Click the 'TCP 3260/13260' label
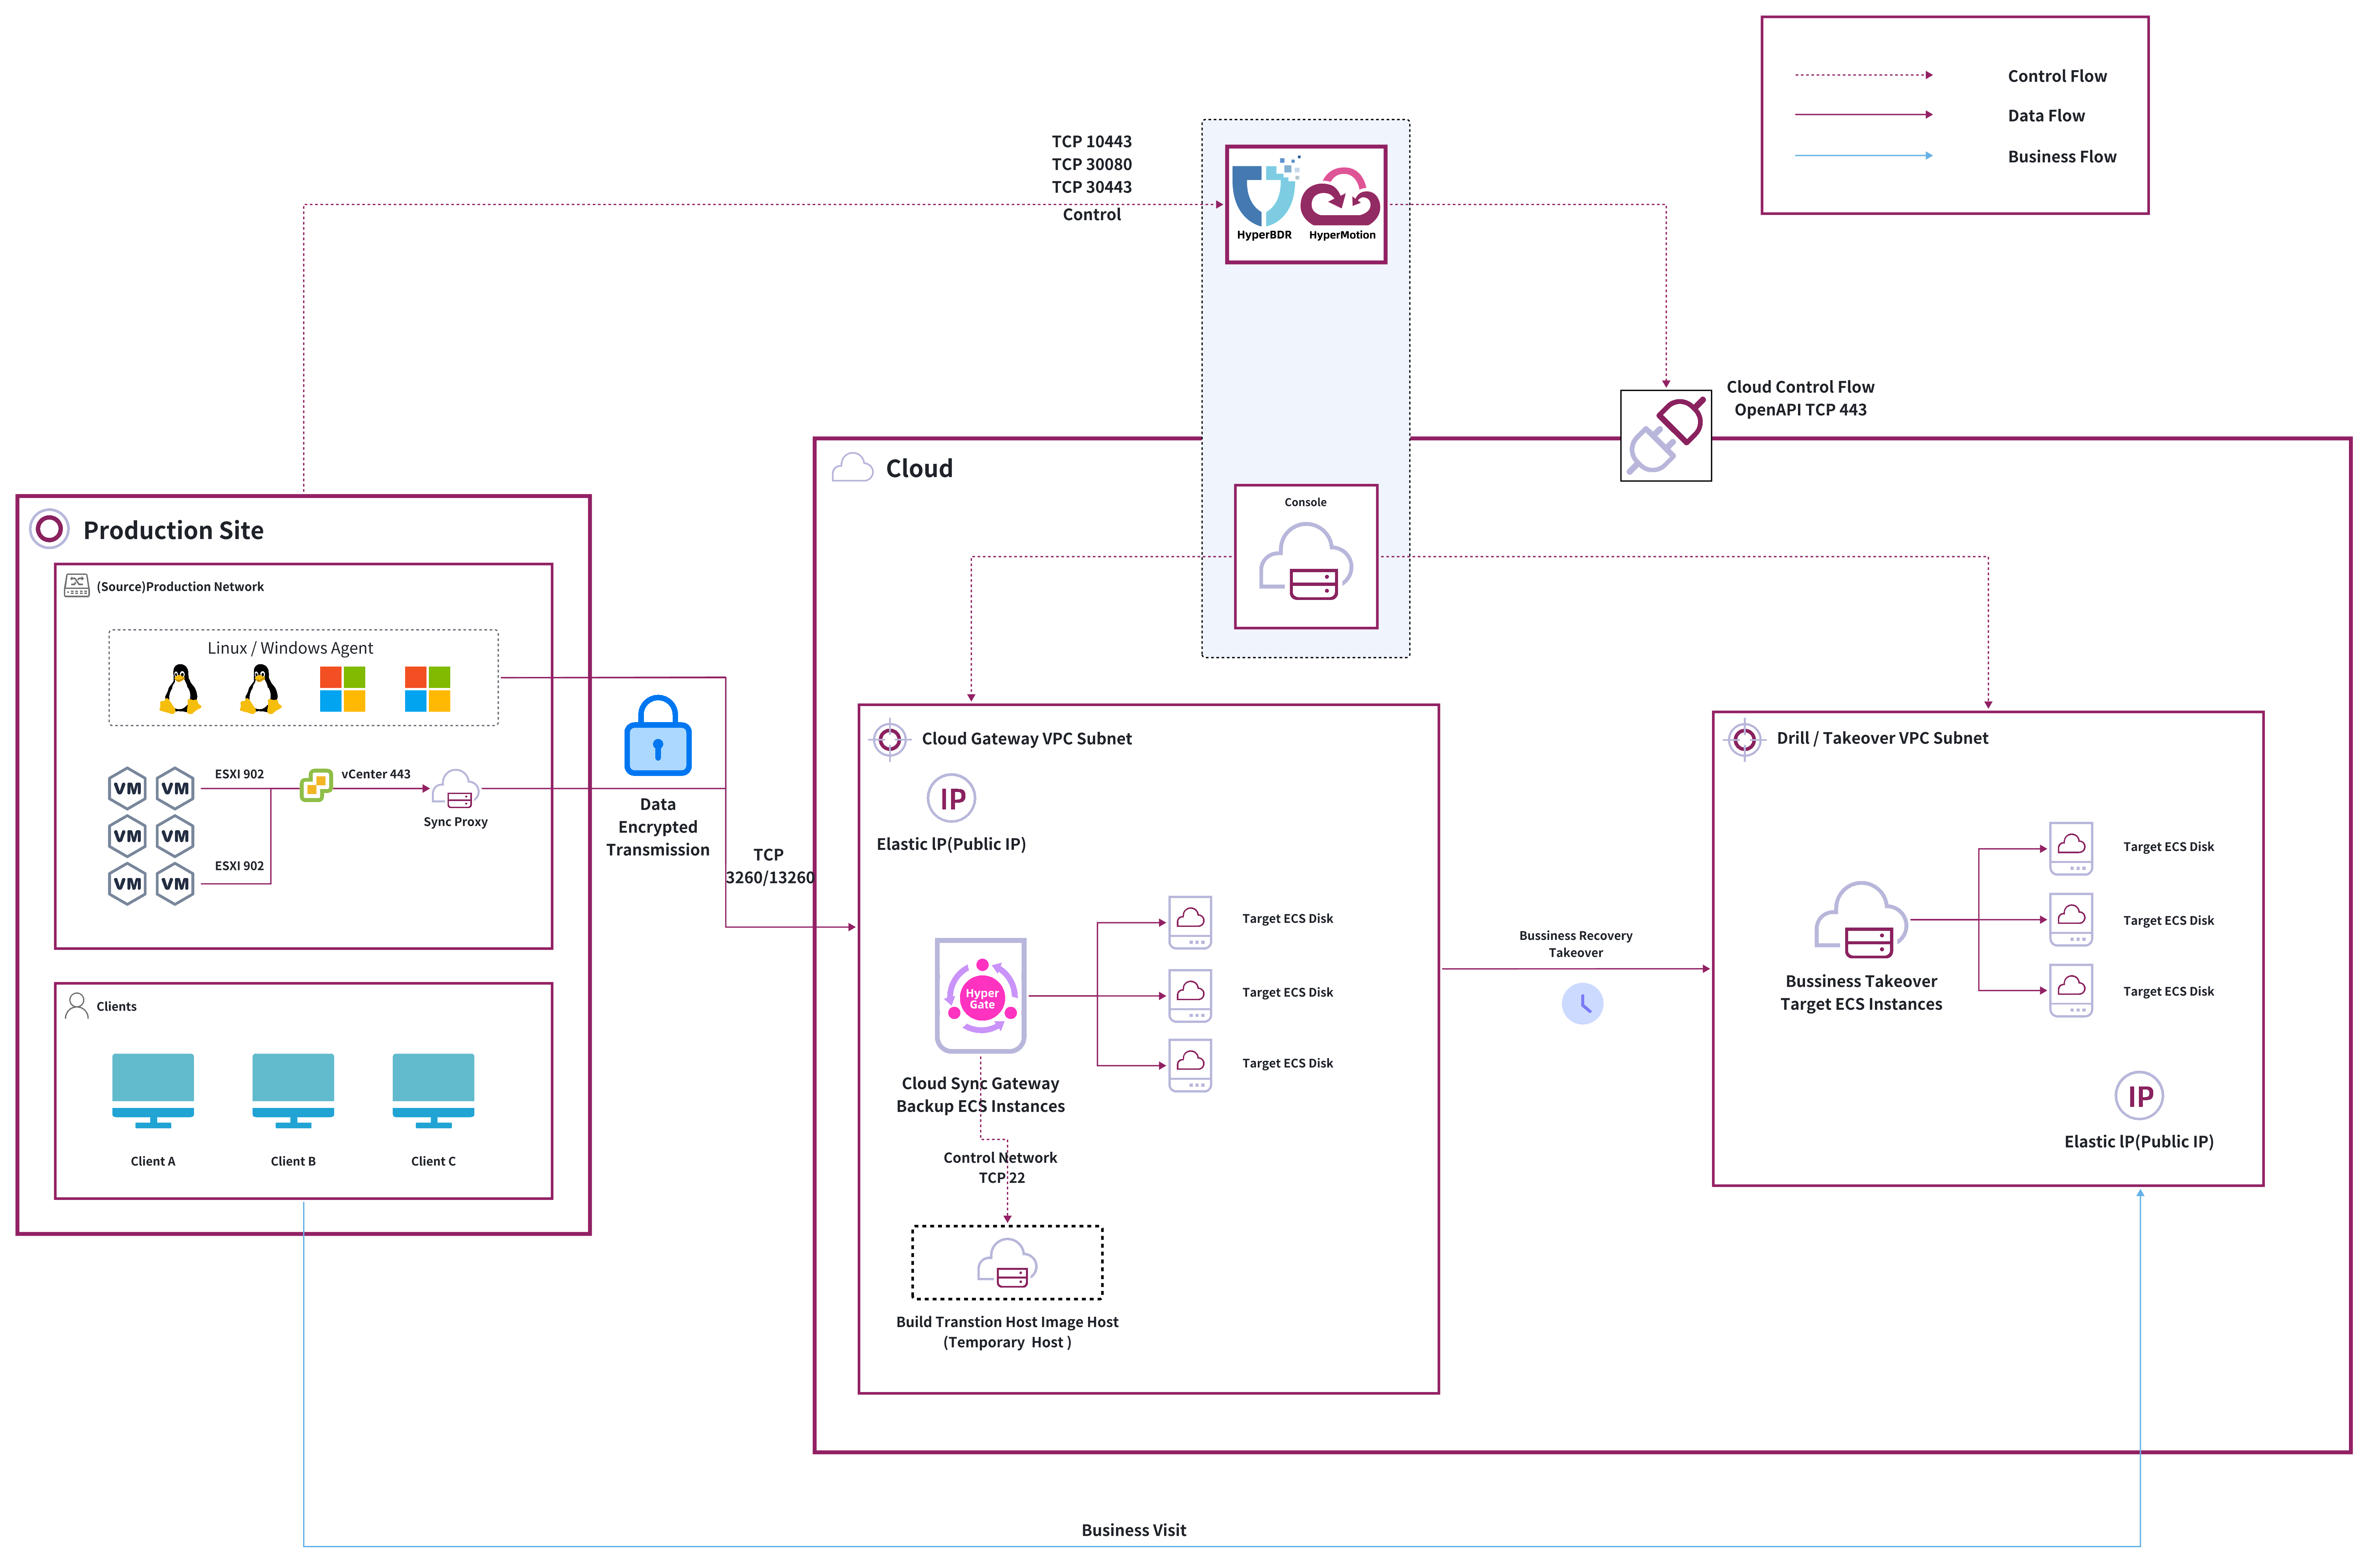 coord(770,866)
